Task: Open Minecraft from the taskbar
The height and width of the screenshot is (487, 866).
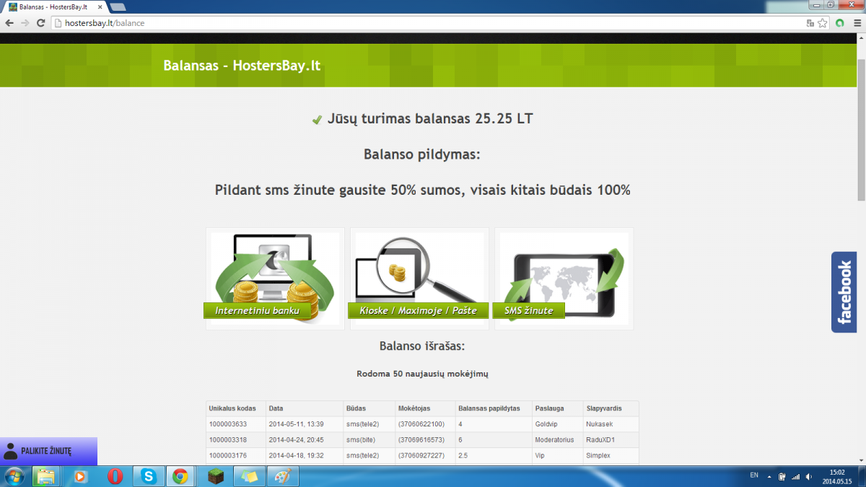Action: (x=215, y=476)
